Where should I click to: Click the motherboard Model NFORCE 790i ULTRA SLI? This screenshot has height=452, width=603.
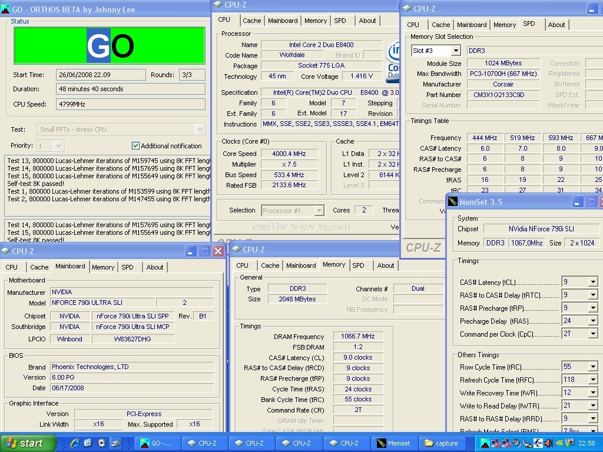click(102, 303)
